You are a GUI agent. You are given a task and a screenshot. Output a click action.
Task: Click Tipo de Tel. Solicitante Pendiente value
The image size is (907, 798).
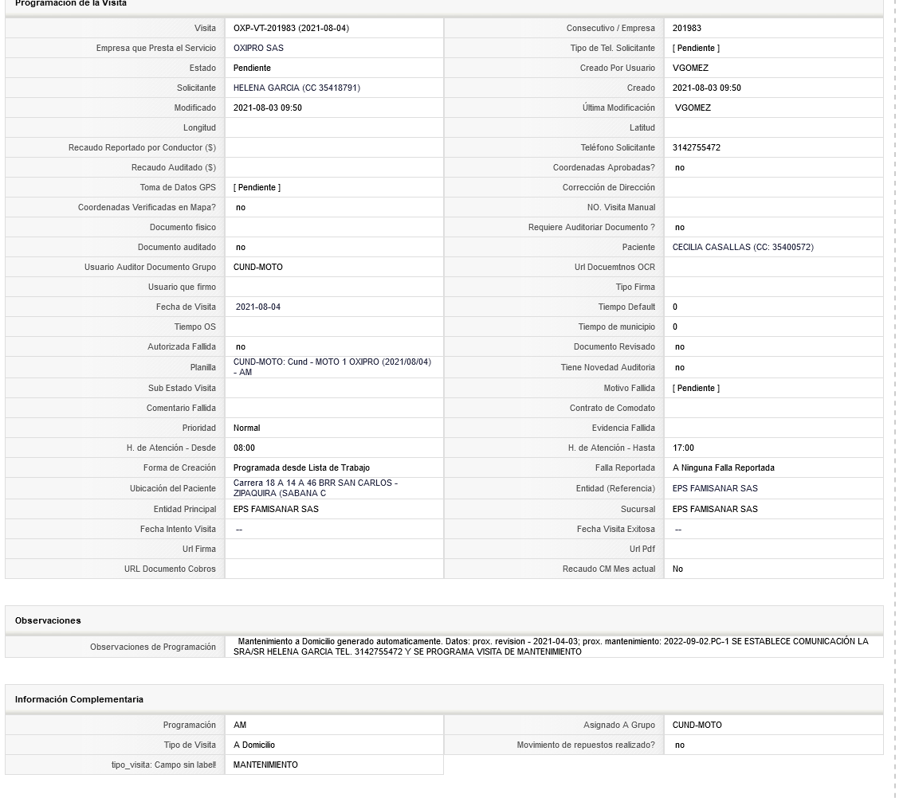696,48
